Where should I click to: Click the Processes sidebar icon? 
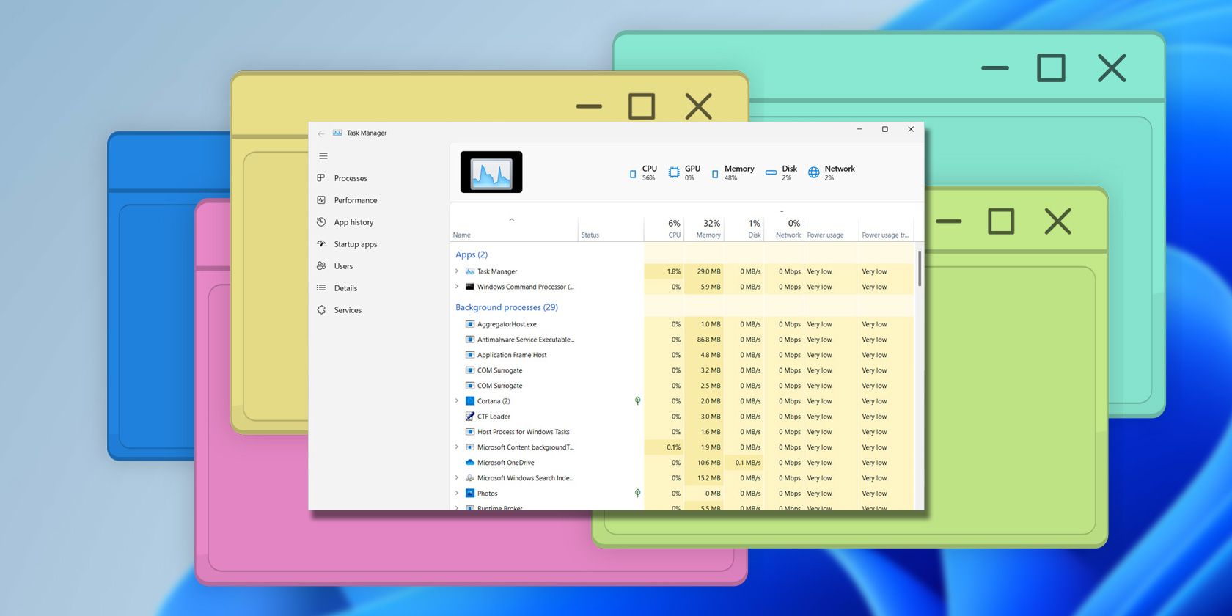pyautogui.click(x=321, y=178)
